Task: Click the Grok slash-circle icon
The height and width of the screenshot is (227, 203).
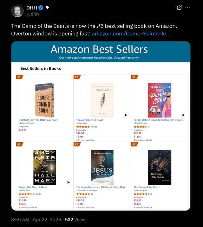Action: click(179, 8)
